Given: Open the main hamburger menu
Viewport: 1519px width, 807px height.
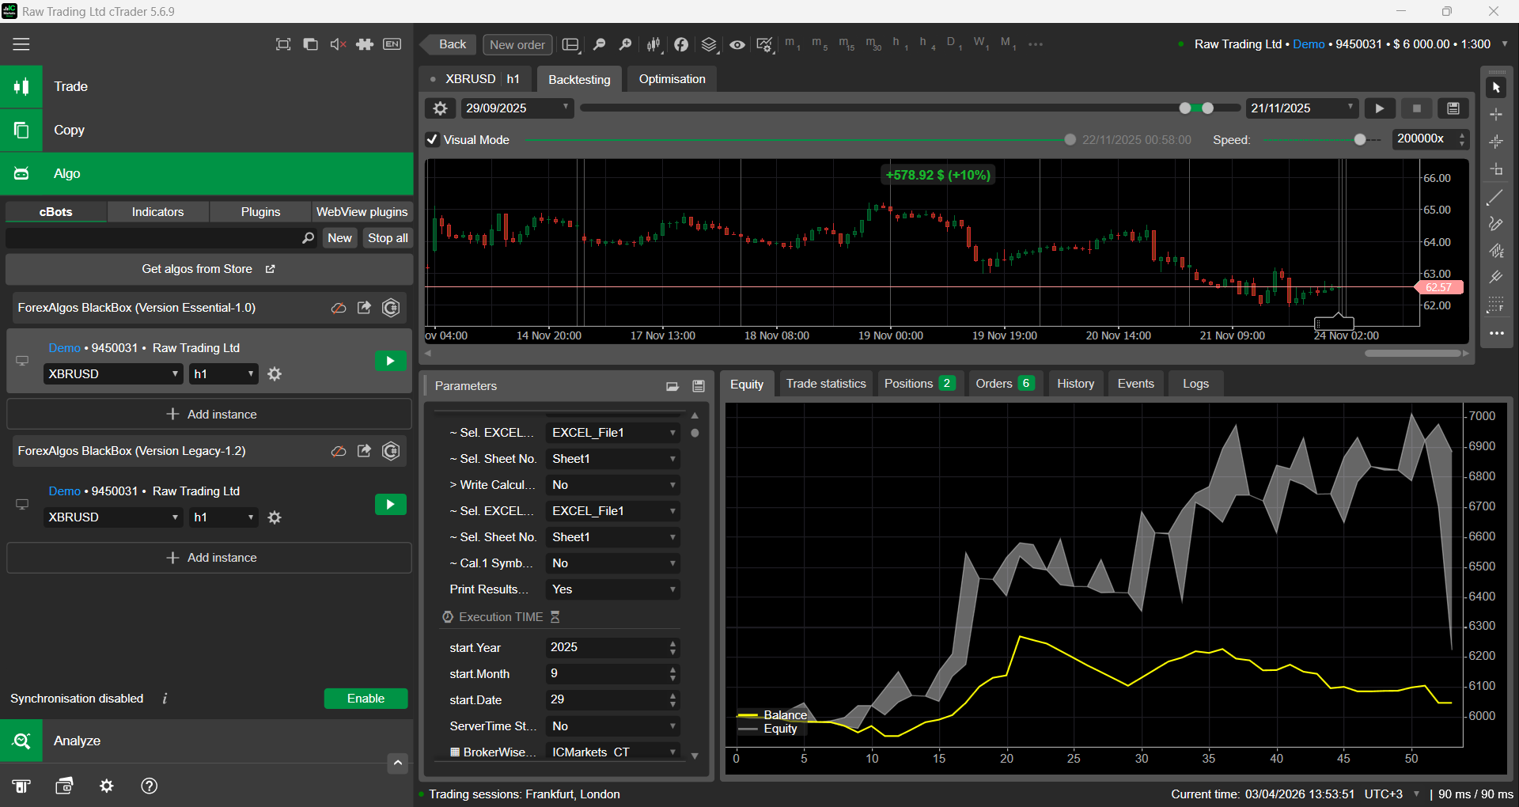Looking at the screenshot, I should click(21, 44).
